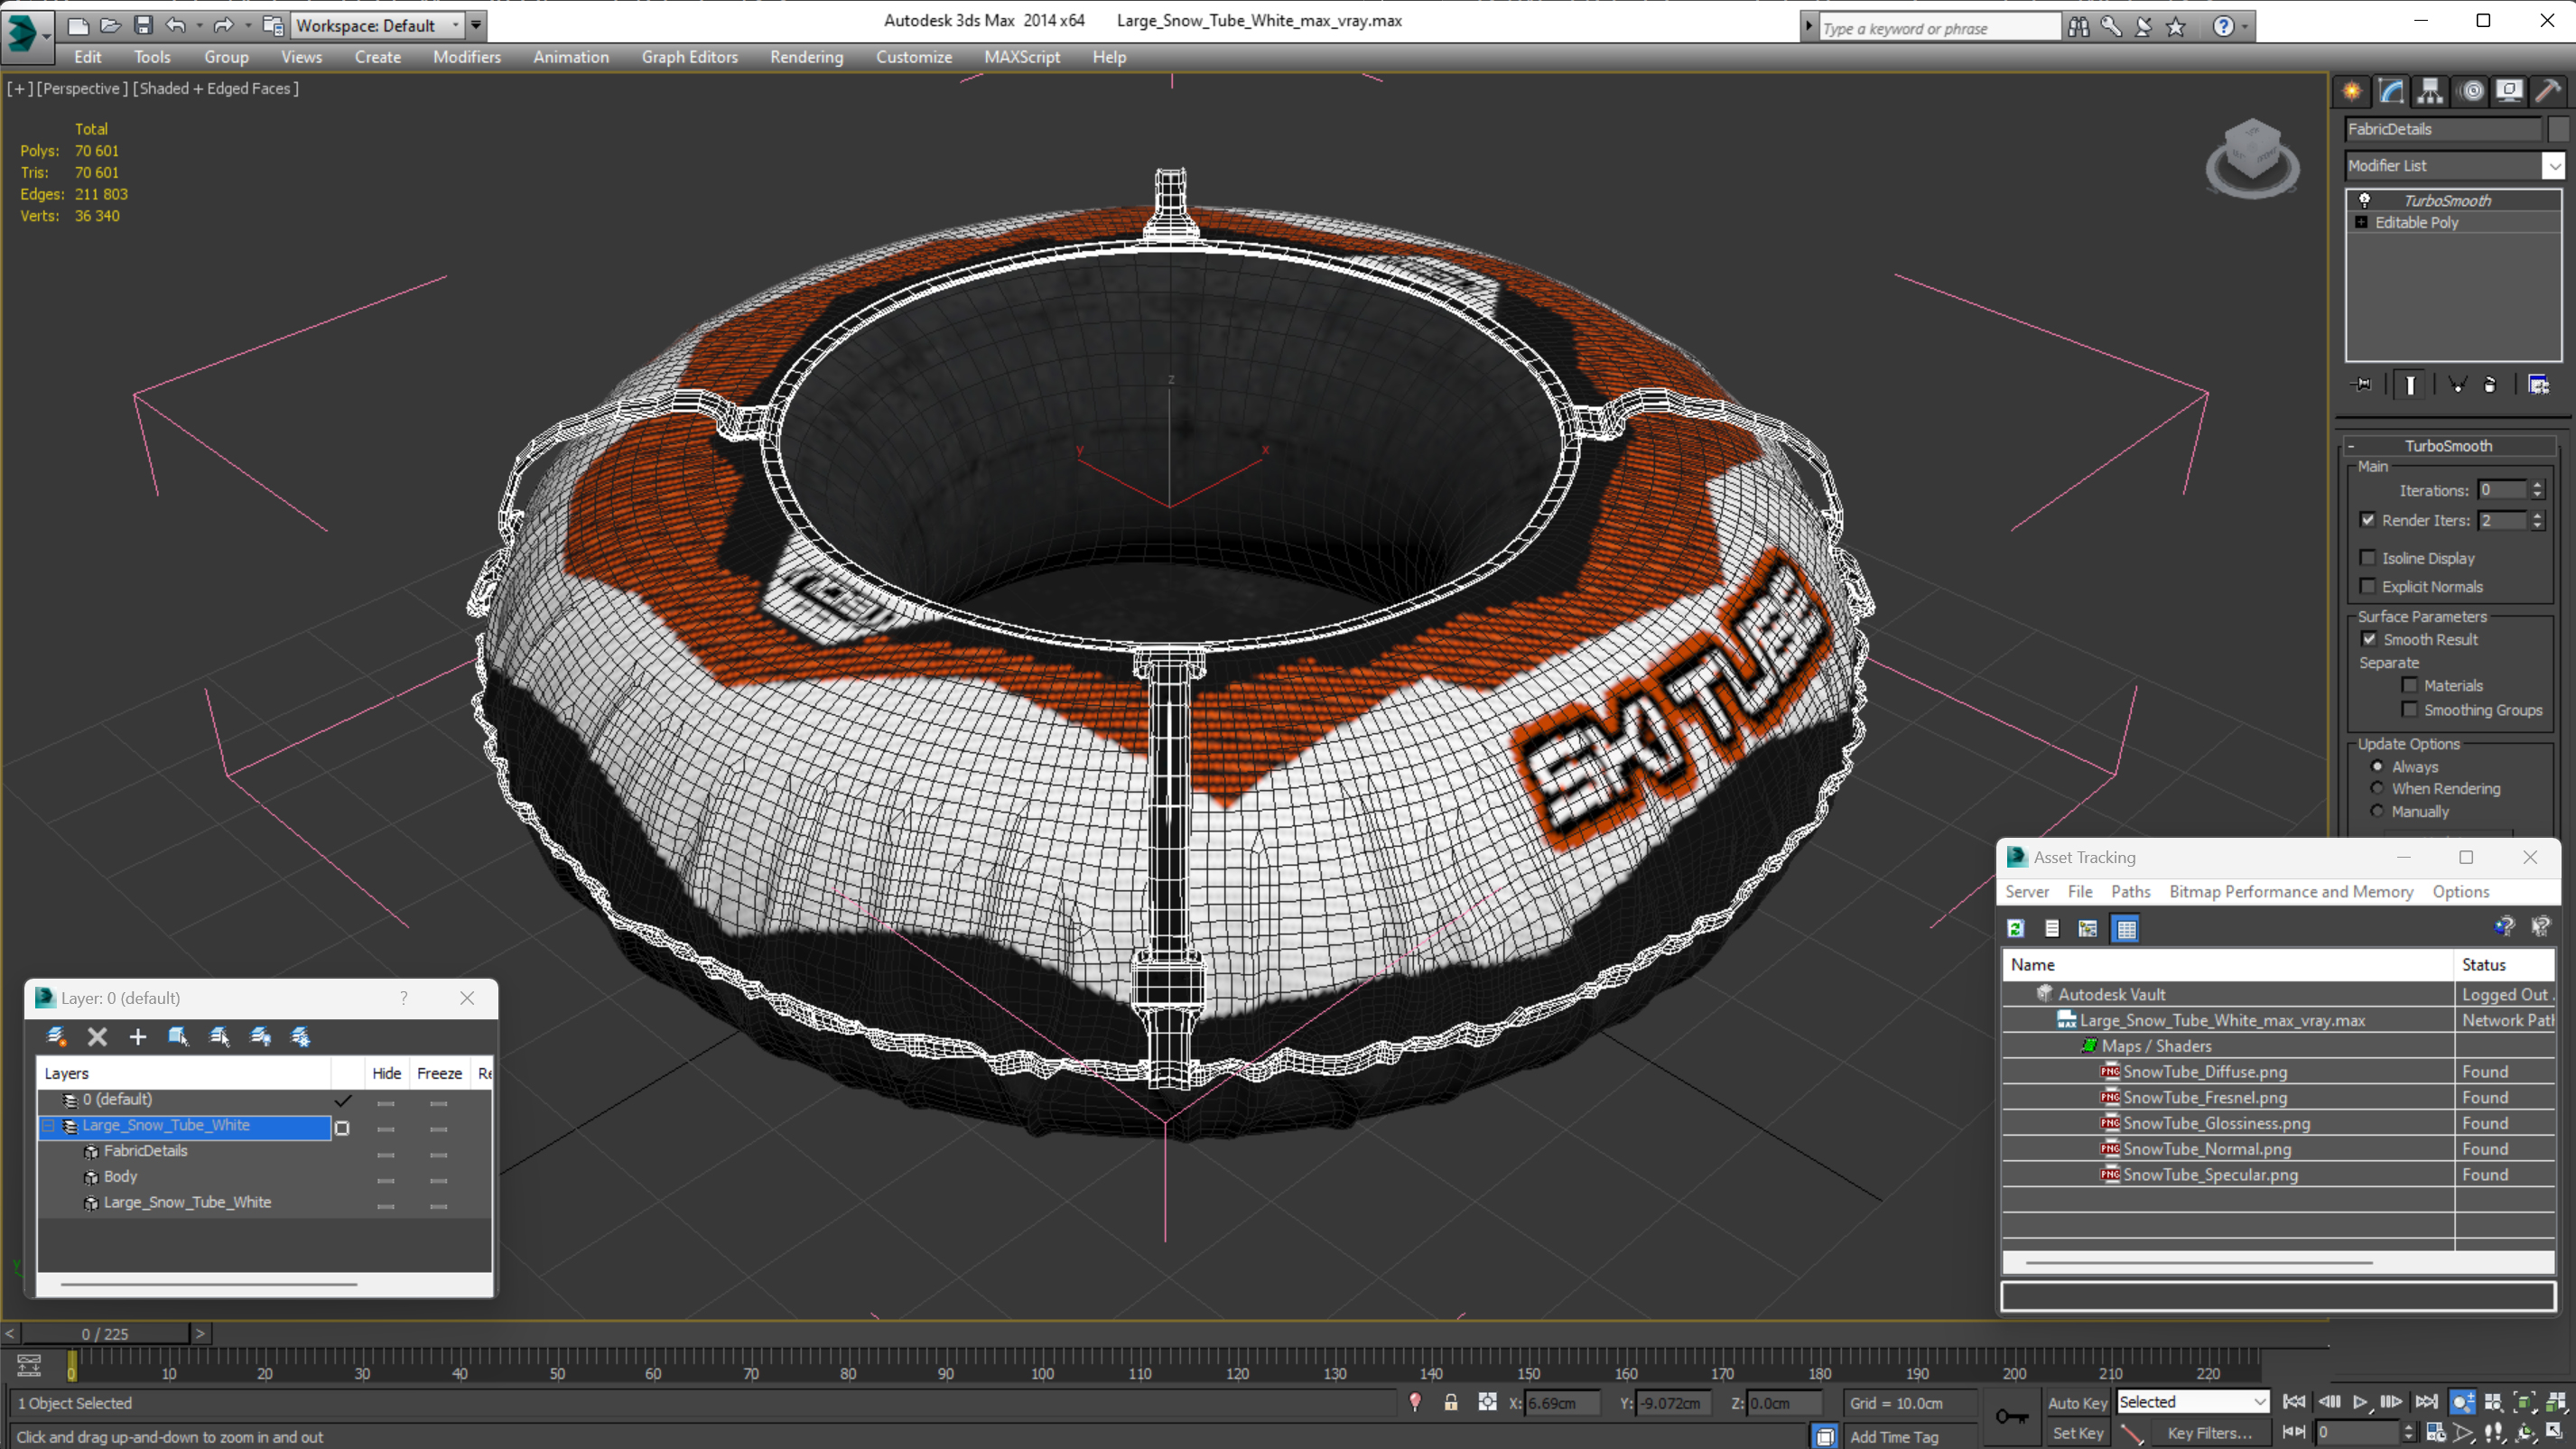Click the Shaded + Edged Faces viewport label

(216, 88)
